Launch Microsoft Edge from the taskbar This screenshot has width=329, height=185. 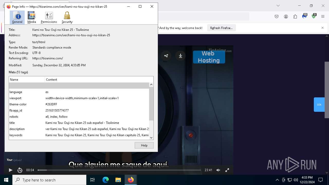106,180
